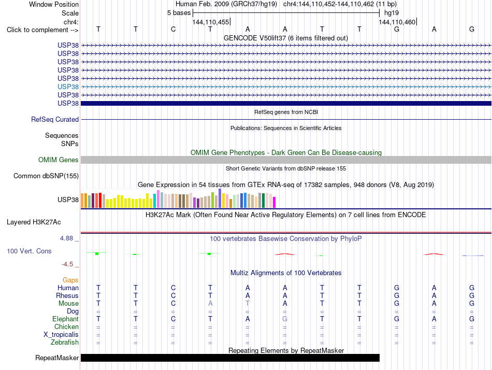Open the H3K27Ac Mark track title

[286, 215]
